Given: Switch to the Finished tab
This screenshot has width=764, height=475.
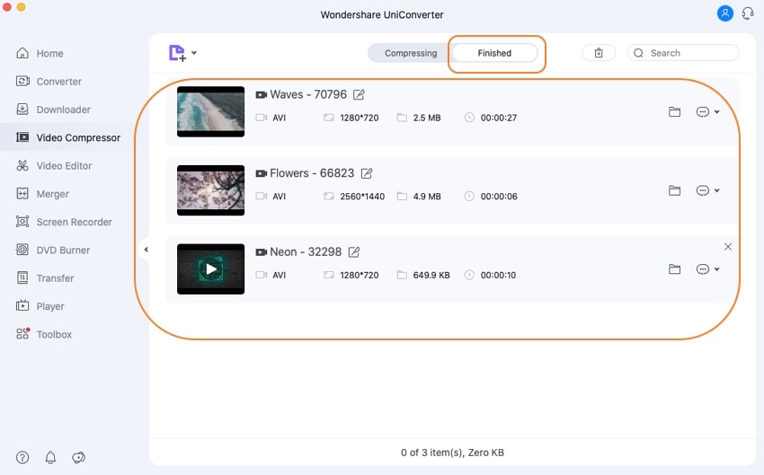Looking at the screenshot, I should coord(494,53).
